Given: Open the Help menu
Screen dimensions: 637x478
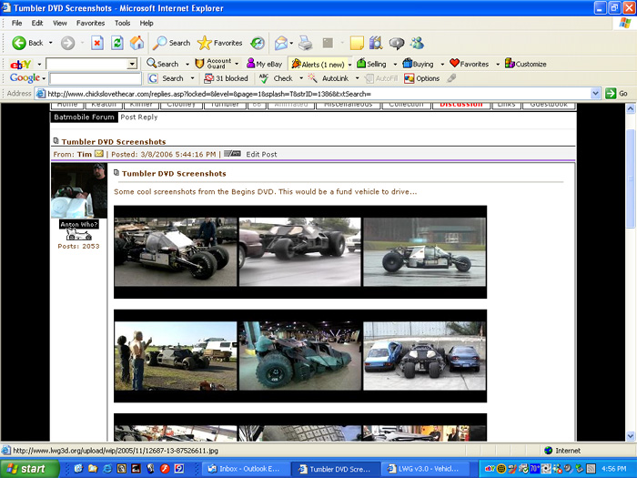Looking at the screenshot, I should [147, 23].
